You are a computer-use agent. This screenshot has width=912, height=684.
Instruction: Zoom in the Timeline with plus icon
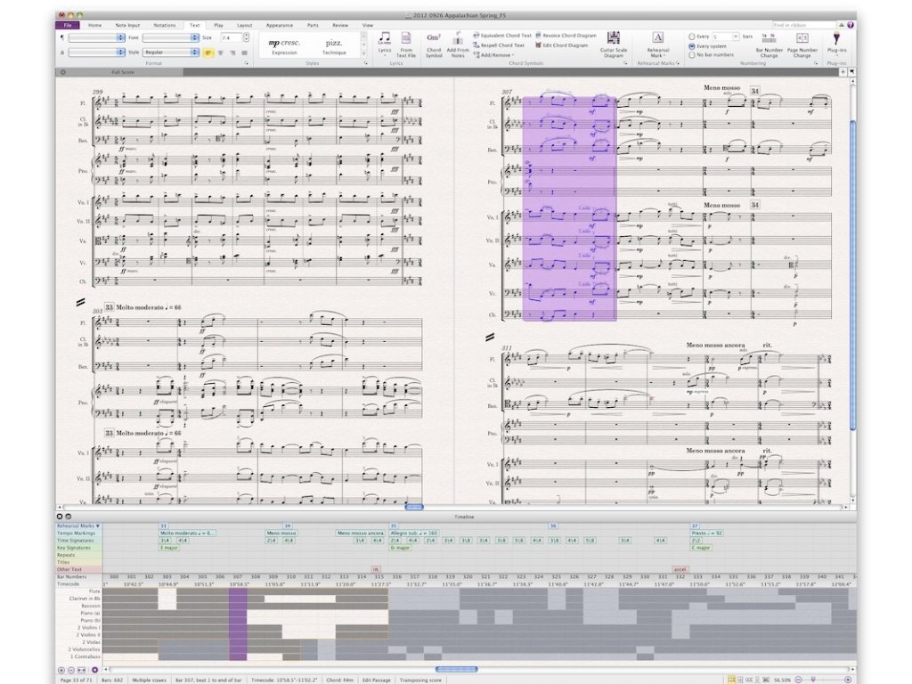[x=61, y=670]
